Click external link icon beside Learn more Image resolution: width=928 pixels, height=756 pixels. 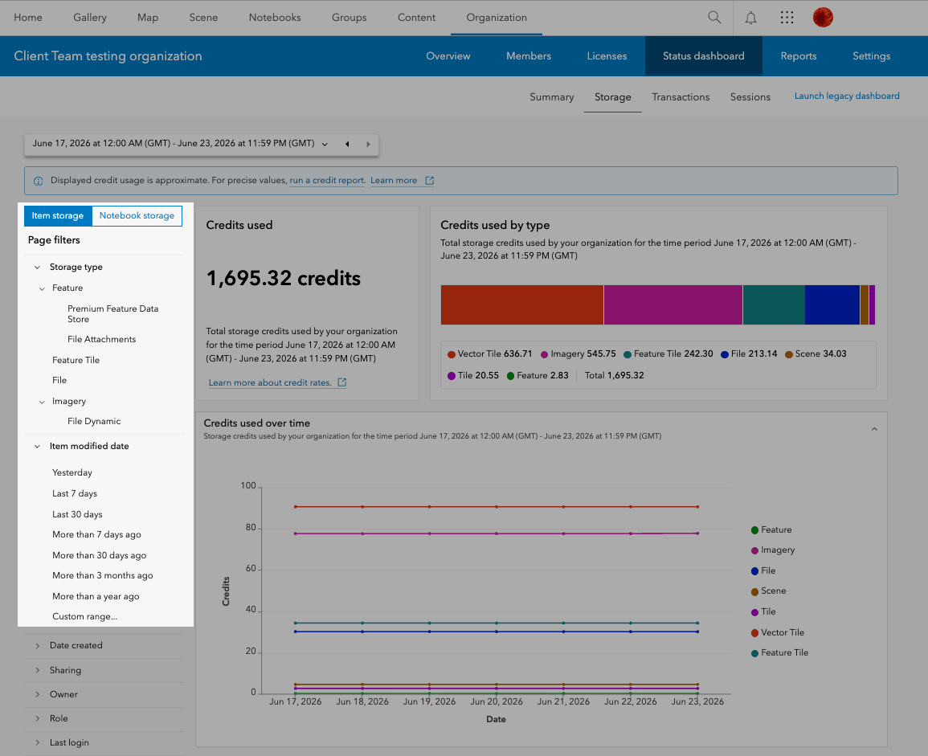click(430, 181)
